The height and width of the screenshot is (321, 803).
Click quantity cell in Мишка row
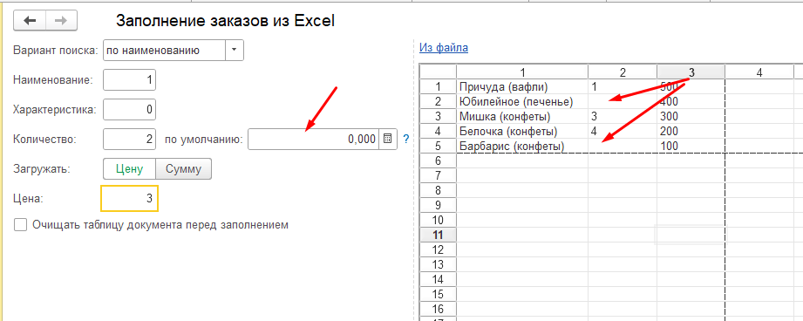pyautogui.click(x=623, y=116)
